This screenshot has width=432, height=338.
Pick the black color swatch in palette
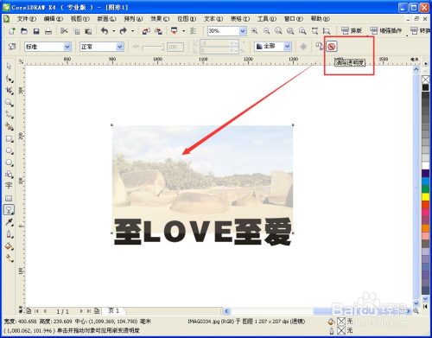click(x=426, y=87)
